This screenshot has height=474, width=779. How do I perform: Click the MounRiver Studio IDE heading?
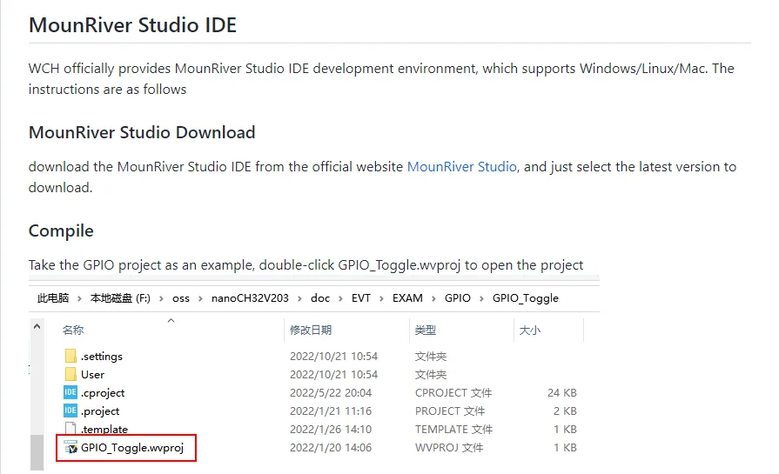[x=132, y=25]
